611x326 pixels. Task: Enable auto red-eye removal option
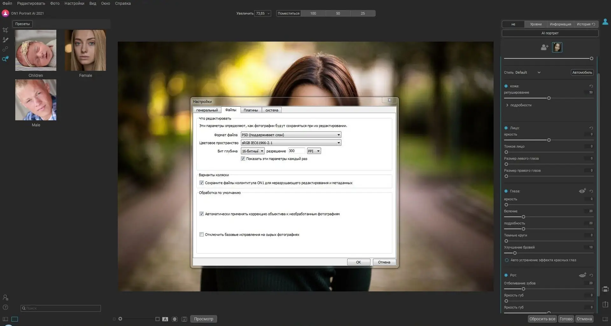point(507,260)
